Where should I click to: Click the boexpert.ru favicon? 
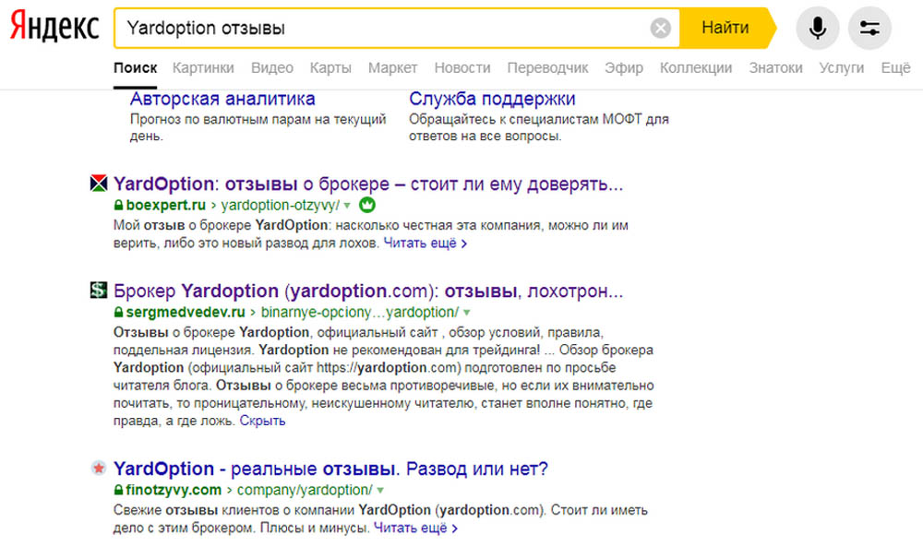pyautogui.click(x=99, y=183)
